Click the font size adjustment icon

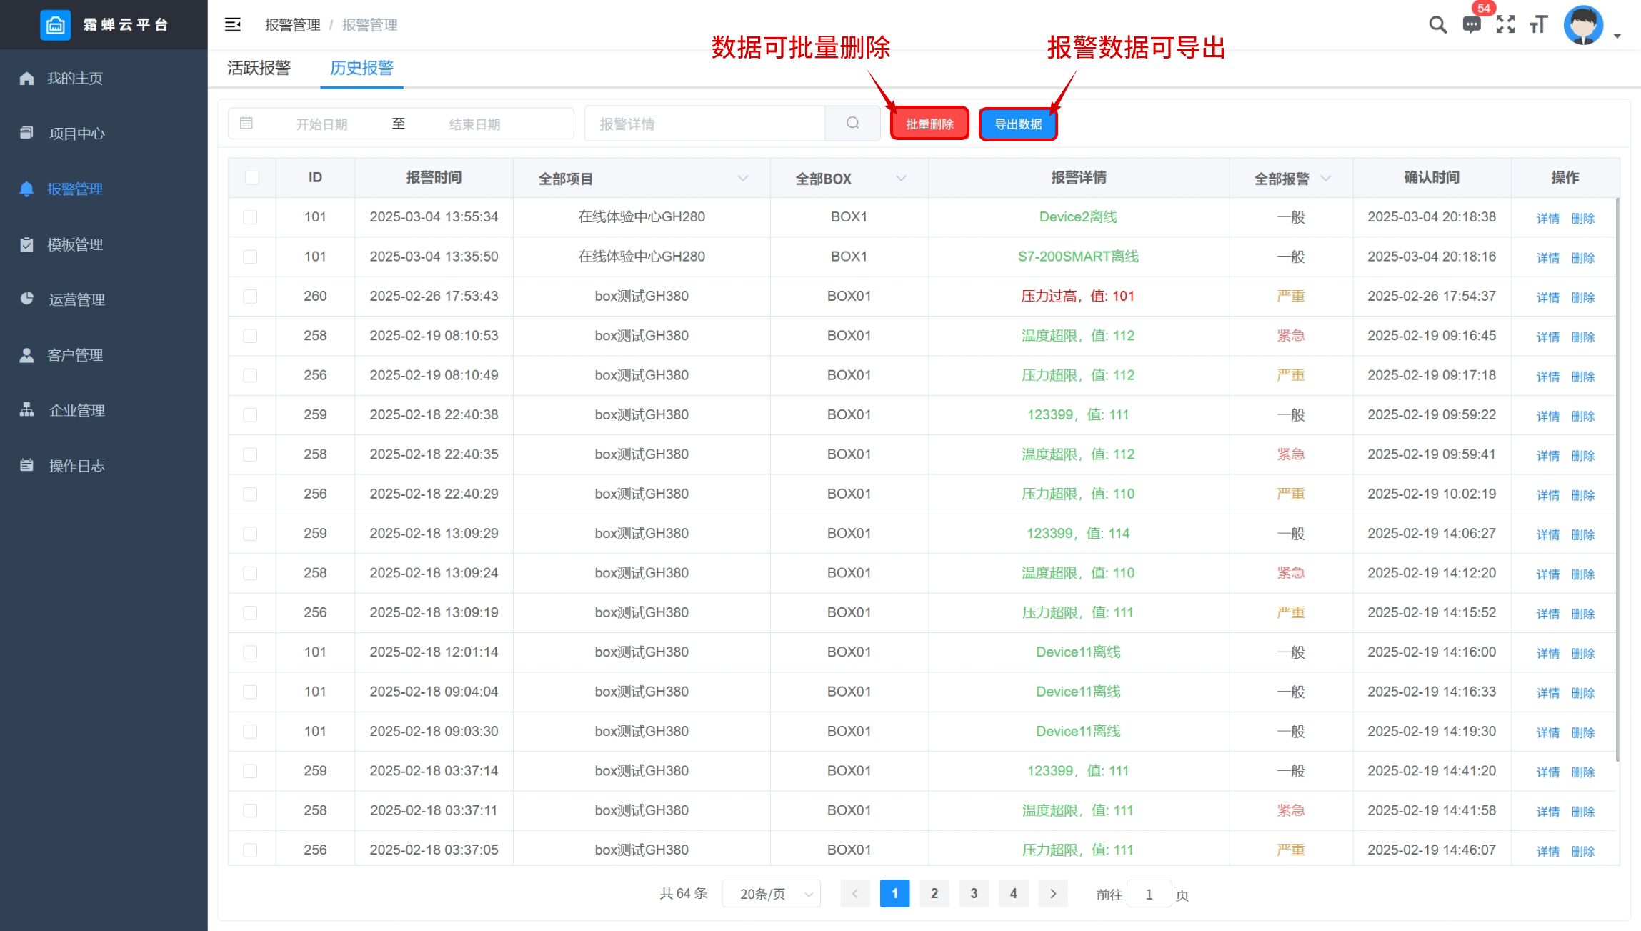tap(1538, 25)
